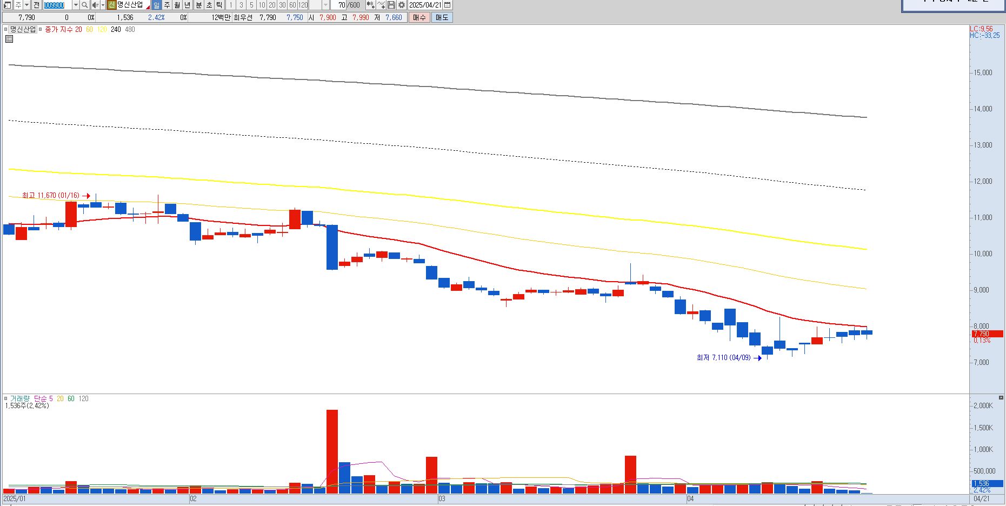Click the 명신산업 chart legend label
The image size is (1006, 506).
tap(23, 29)
